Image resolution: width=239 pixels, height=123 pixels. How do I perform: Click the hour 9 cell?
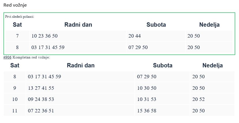click(x=15, y=88)
